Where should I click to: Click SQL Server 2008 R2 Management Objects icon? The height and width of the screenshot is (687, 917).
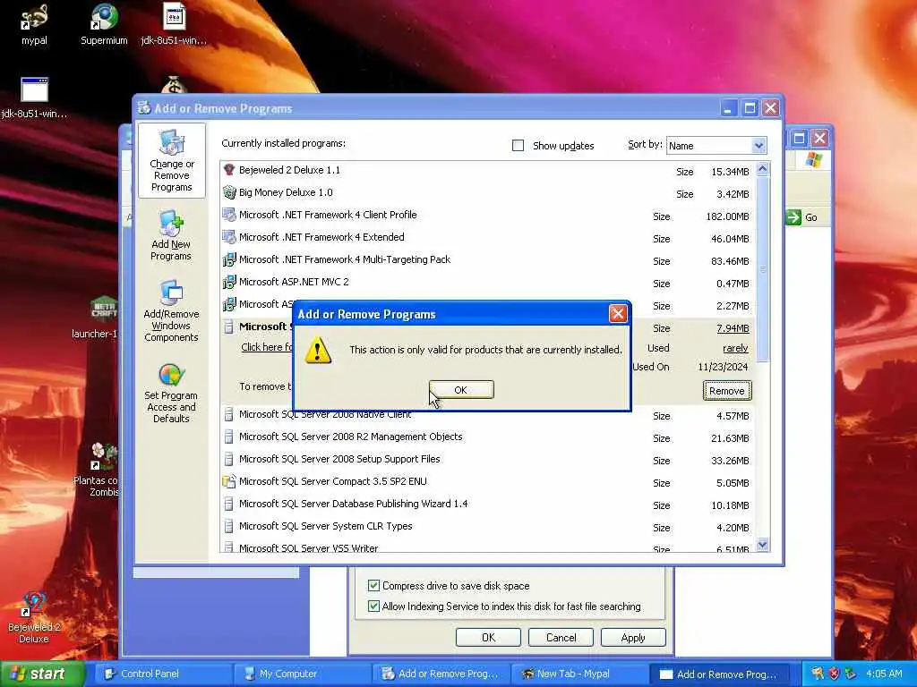(x=229, y=437)
